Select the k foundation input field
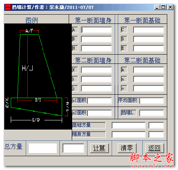This screenshot has height=170, width=178. point(148,70)
